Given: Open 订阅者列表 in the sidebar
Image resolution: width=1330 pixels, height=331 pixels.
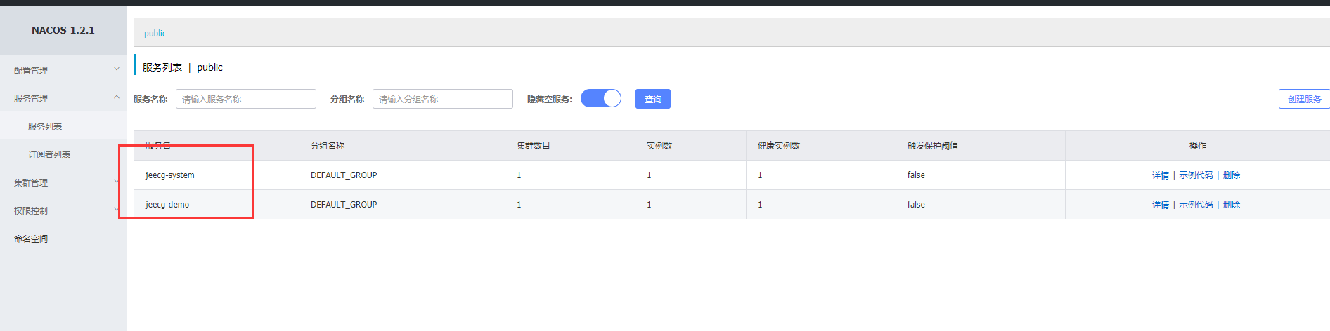Looking at the screenshot, I should click(49, 154).
